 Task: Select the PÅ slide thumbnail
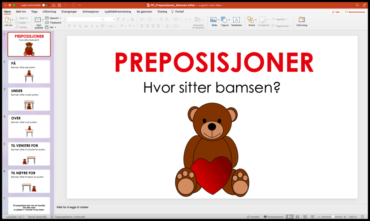(29, 71)
